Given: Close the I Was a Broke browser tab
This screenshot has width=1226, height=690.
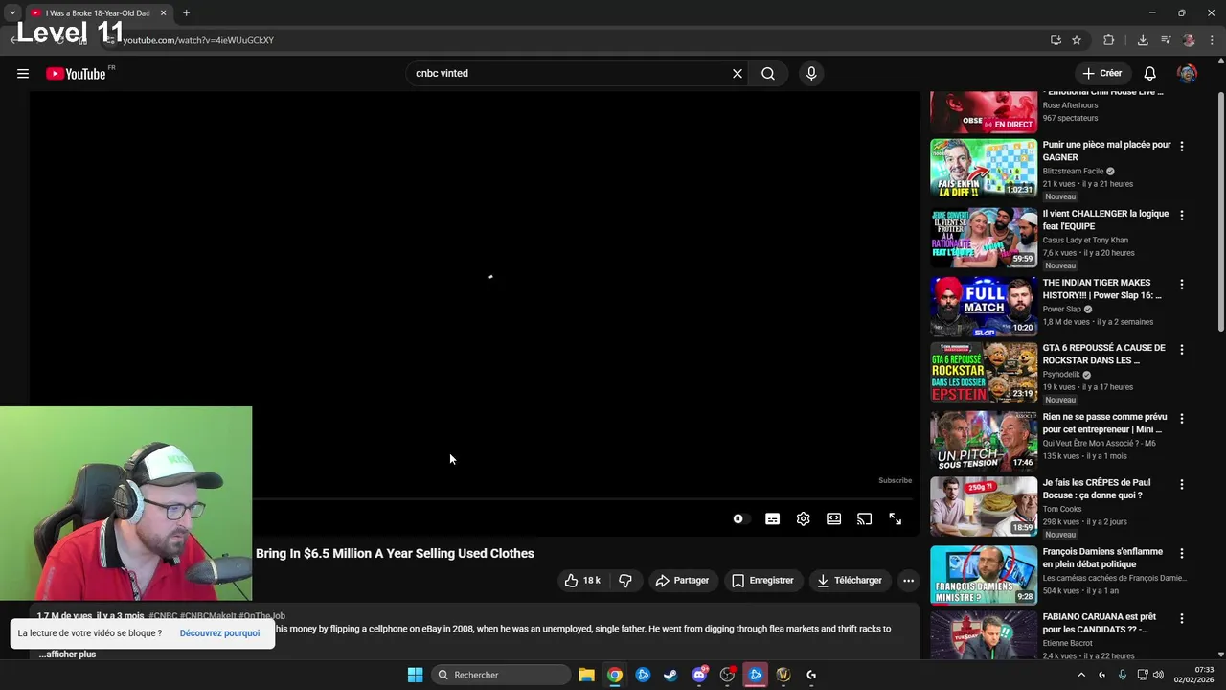Looking at the screenshot, I should [163, 13].
